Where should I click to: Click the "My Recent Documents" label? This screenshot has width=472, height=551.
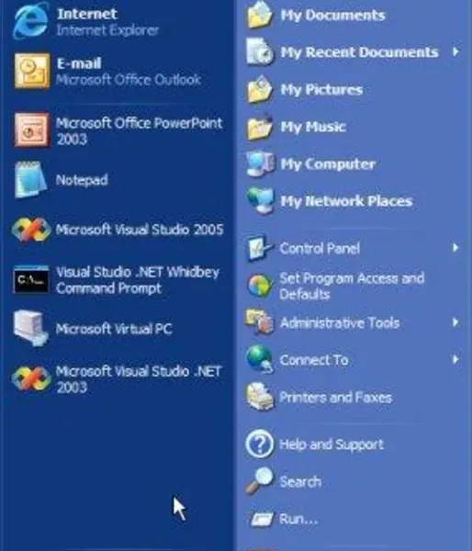[x=360, y=52]
